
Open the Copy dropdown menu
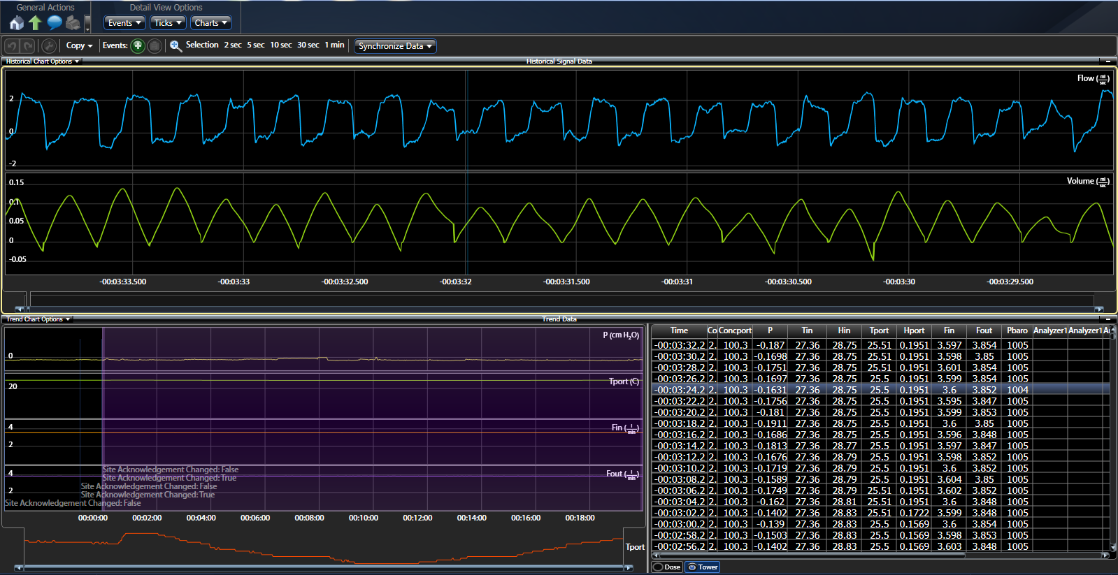click(79, 45)
